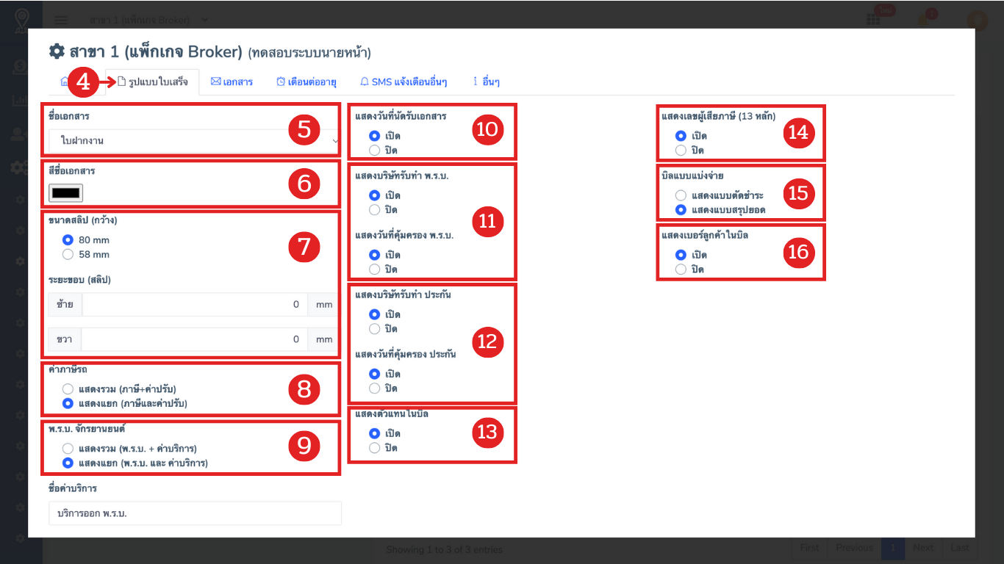Image resolution: width=1004 pixels, height=564 pixels.
Task: Set แสดงบริษัทรับทำ ประกัน to ปิด
Action: [x=374, y=328]
